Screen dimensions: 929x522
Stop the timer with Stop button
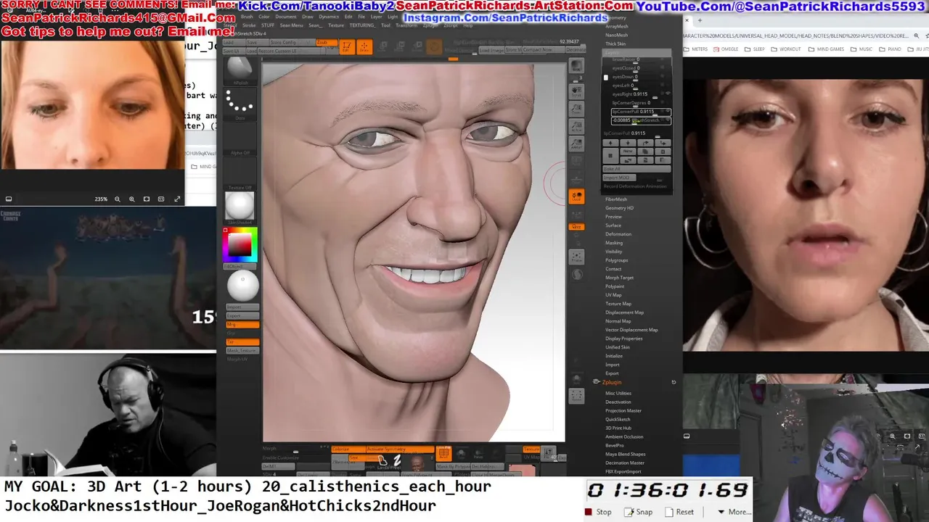coord(599,512)
